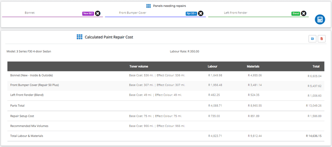Image resolution: width=332 pixels, height=147 pixels.
Task: Open the Rpr 50+ repair type tag
Action: (x=191, y=14)
